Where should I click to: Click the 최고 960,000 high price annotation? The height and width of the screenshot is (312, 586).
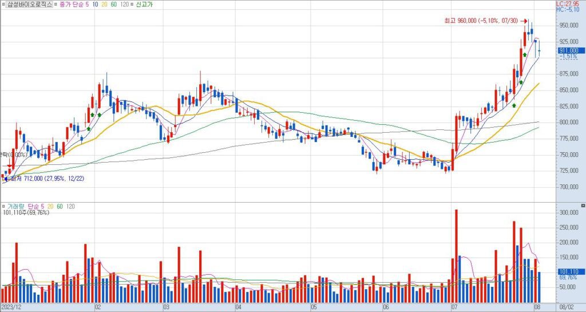pos(481,21)
